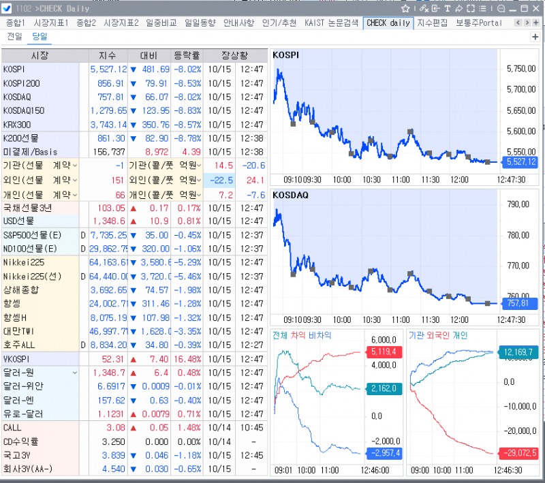Screen dimensions: 545x483
Task: Open the KAIST 논문검색 tab
Action: tap(331, 23)
